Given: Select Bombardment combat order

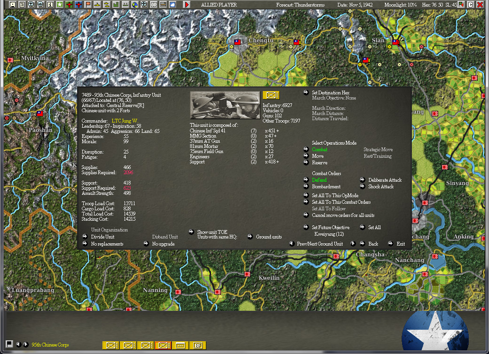Looking at the screenshot, I should [x=326, y=186].
